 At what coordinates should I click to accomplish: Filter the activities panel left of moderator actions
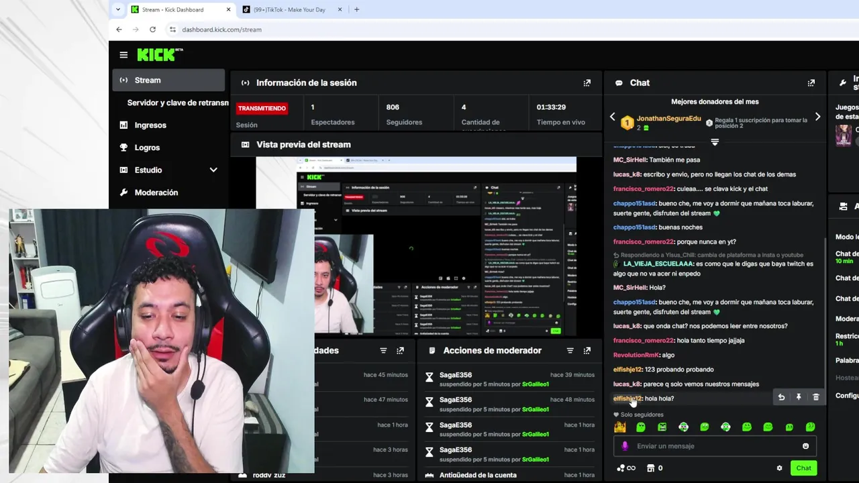[383, 350]
